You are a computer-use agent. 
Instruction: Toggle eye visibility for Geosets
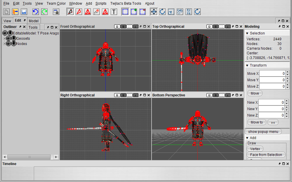click(8, 39)
